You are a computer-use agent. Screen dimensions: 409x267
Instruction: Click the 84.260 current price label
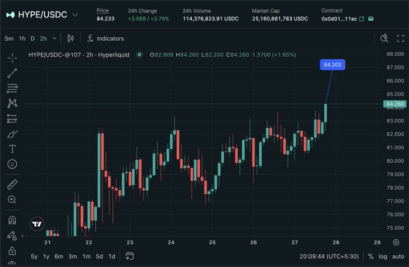pyautogui.click(x=395, y=104)
